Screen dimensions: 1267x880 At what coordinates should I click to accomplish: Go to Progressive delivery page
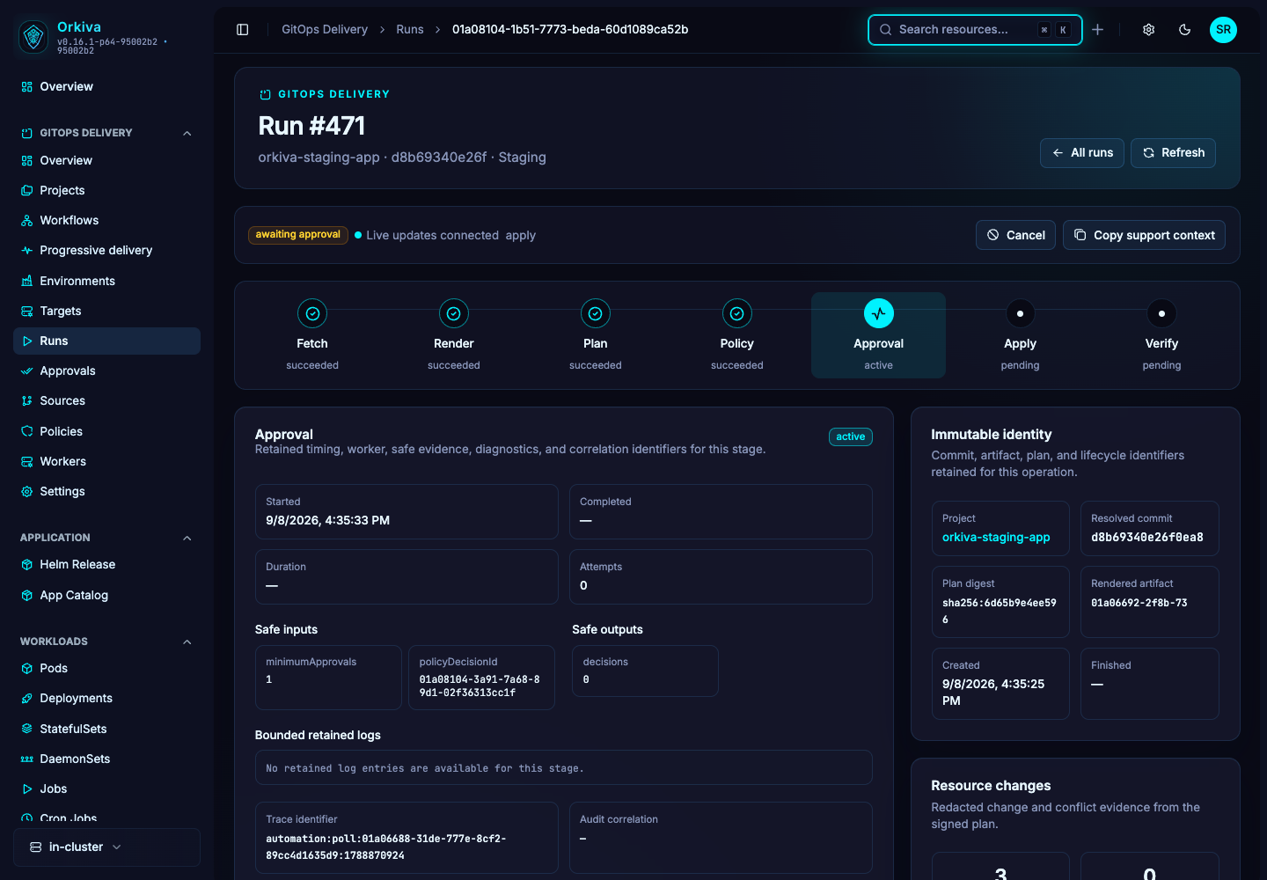coord(106,251)
